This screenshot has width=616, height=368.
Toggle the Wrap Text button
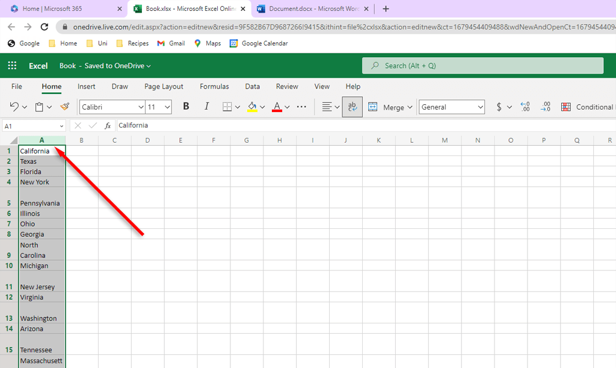click(x=353, y=107)
